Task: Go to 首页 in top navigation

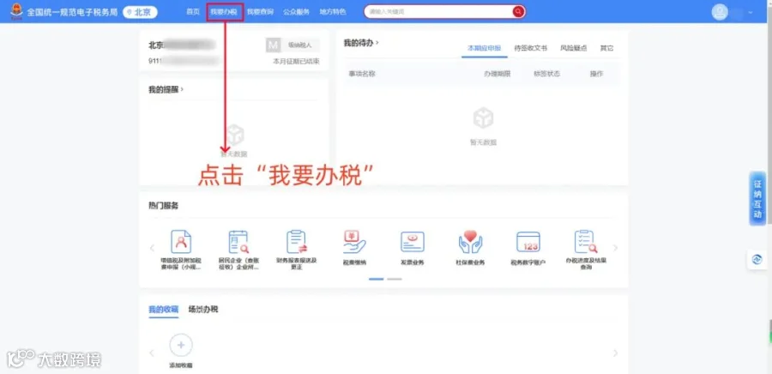Action: point(193,12)
